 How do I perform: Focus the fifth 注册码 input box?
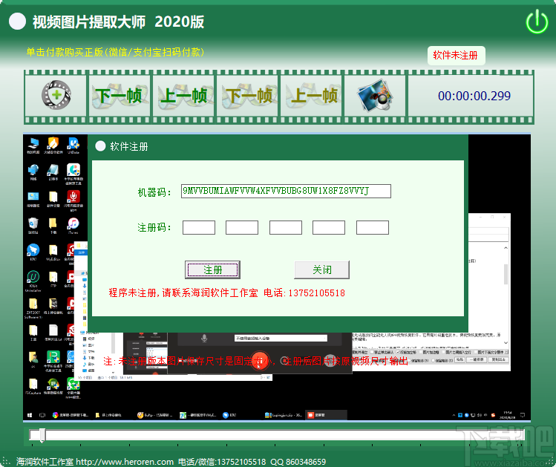tap(373, 227)
